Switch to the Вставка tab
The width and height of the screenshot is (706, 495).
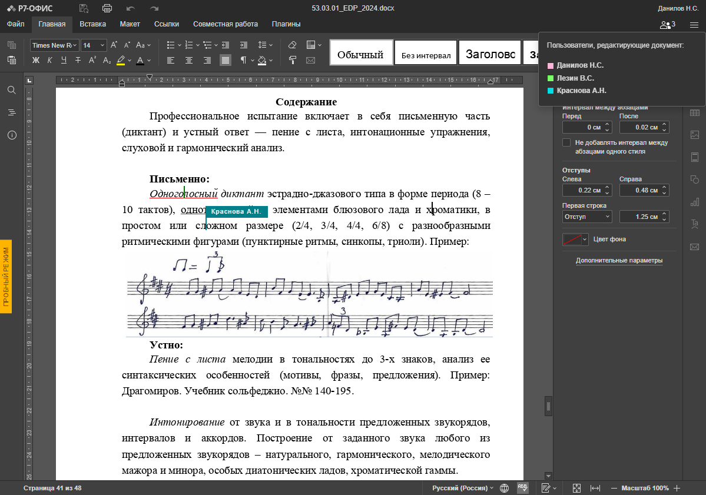(x=92, y=24)
